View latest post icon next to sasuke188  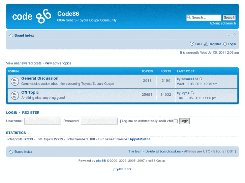201,79
